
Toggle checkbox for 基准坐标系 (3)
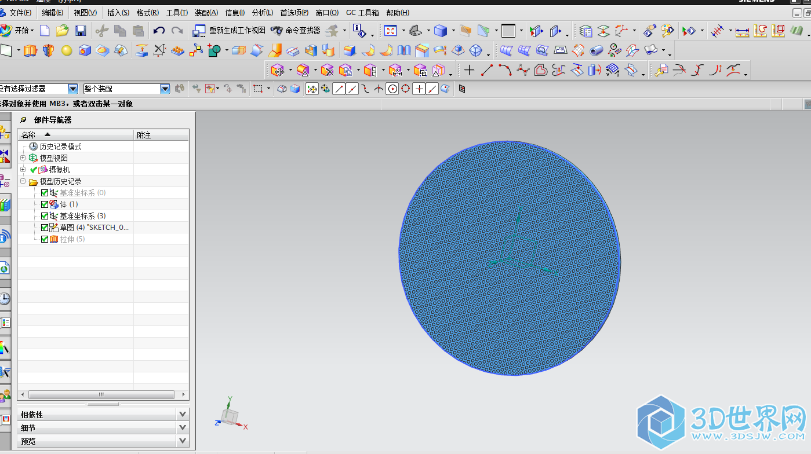pos(45,216)
